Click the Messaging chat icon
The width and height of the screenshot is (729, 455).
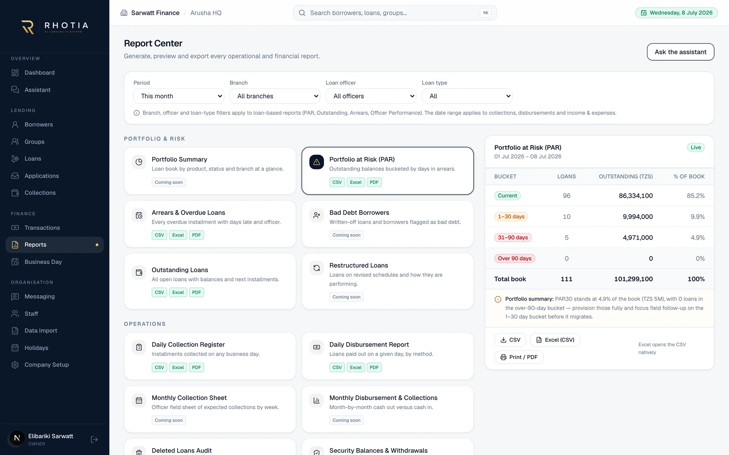click(15, 297)
